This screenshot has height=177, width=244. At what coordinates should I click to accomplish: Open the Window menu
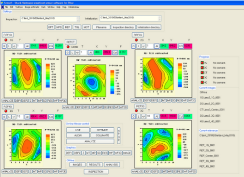(x=51, y=7)
